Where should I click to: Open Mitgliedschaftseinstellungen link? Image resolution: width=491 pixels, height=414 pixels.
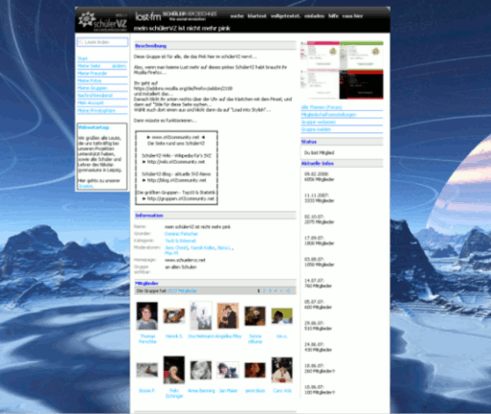pyautogui.click(x=328, y=114)
